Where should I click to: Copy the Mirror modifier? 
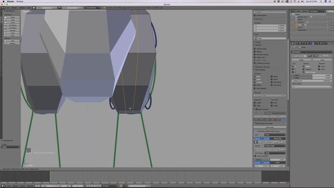(323, 60)
